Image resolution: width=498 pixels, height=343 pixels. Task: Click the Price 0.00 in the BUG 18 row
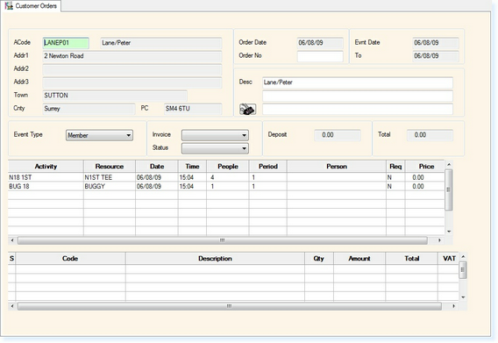(425, 186)
